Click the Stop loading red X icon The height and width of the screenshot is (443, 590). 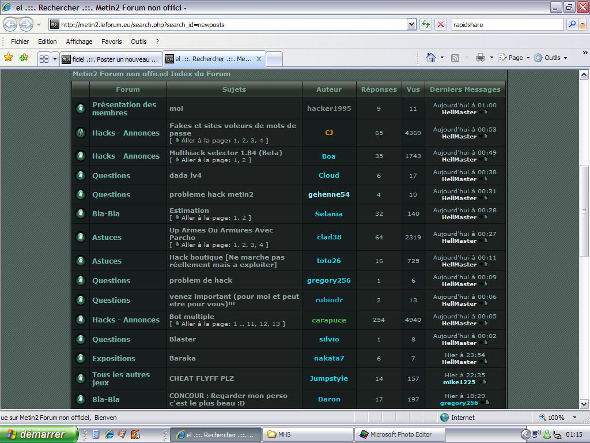coord(441,25)
